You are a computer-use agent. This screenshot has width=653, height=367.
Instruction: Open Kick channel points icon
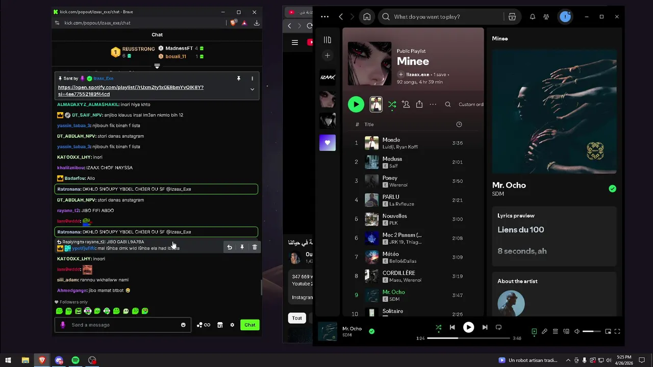[203, 325]
